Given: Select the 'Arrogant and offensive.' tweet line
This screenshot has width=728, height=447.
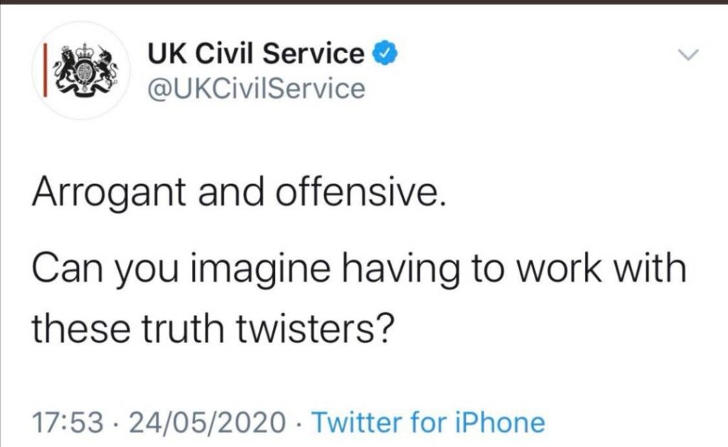Looking at the screenshot, I should [x=239, y=193].
